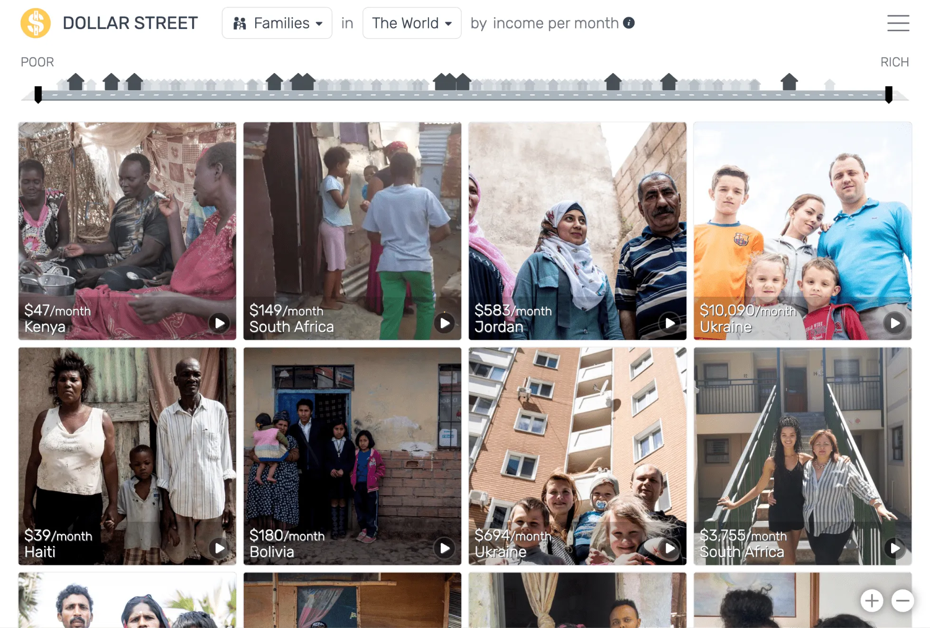Play the Kenya family video
Image resolution: width=930 pixels, height=628 pixels.
coord(219,323)
